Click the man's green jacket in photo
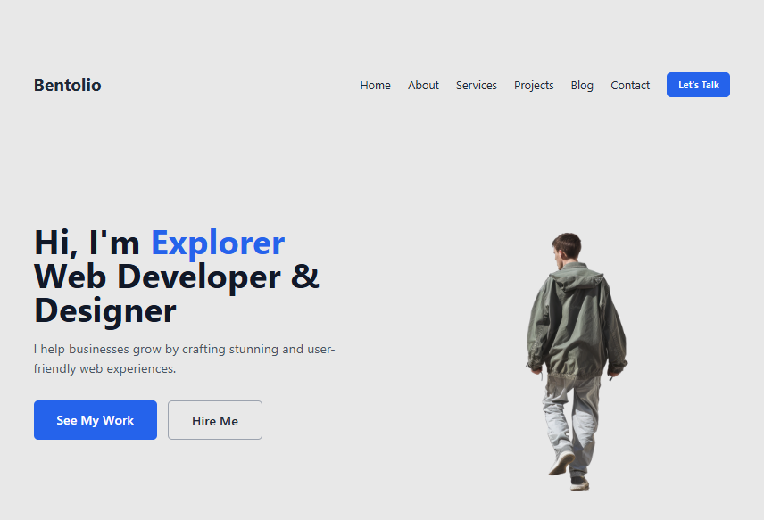This screenshot has height=520, width=764. (577, 321)
